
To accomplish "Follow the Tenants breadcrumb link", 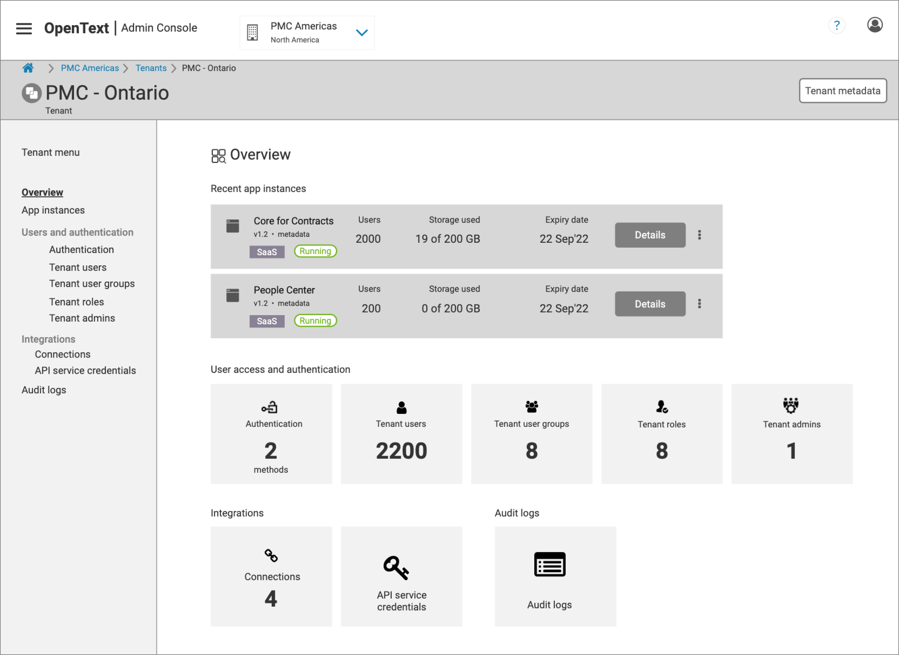I will click(151, 68).
